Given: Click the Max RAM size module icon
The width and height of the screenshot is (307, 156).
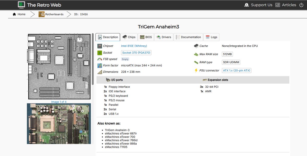Looking at the screenshot, I should click(196, 54).
